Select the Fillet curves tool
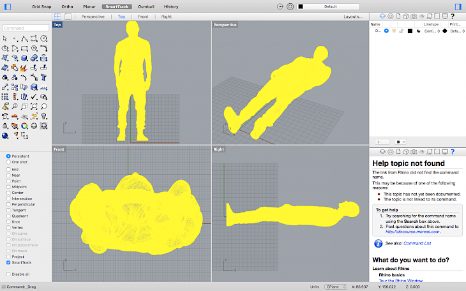Viewport: 466px width, 291px height. (43, 48)
